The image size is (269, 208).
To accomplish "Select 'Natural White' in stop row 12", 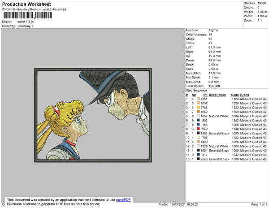I will click(218, 146).
